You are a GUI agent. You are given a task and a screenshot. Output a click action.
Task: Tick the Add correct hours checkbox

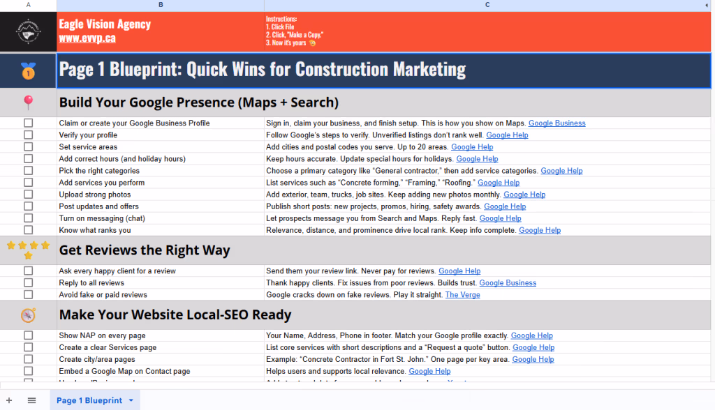coord(28,158)
